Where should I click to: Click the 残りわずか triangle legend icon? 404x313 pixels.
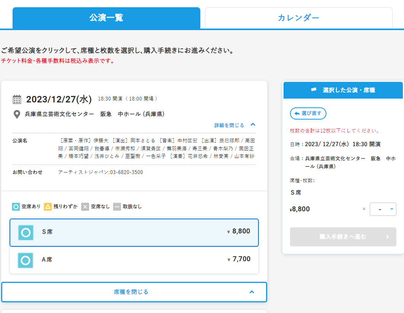pyautogui.click(x=48, y=207)
